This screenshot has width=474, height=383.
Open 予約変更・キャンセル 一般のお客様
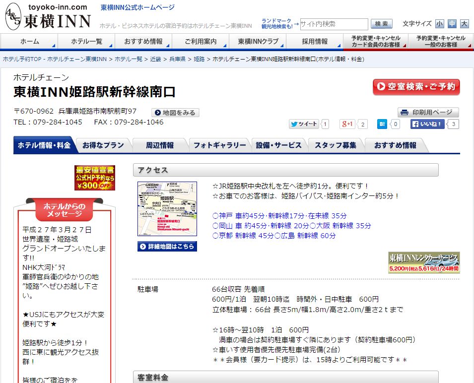coord(441,41)
